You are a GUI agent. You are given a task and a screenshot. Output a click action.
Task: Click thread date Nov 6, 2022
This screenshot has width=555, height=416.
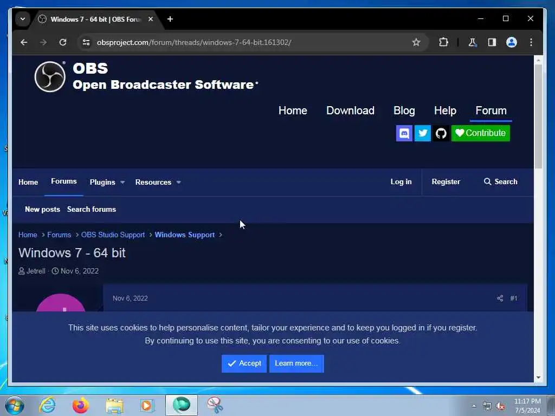pos(80,271)
